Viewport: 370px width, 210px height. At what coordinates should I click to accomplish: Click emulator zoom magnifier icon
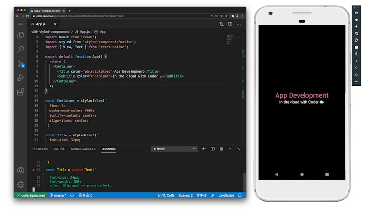(357, 54)
